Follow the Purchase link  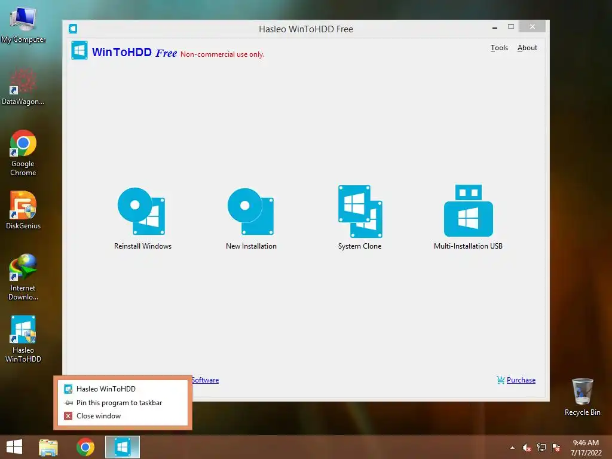521,380
